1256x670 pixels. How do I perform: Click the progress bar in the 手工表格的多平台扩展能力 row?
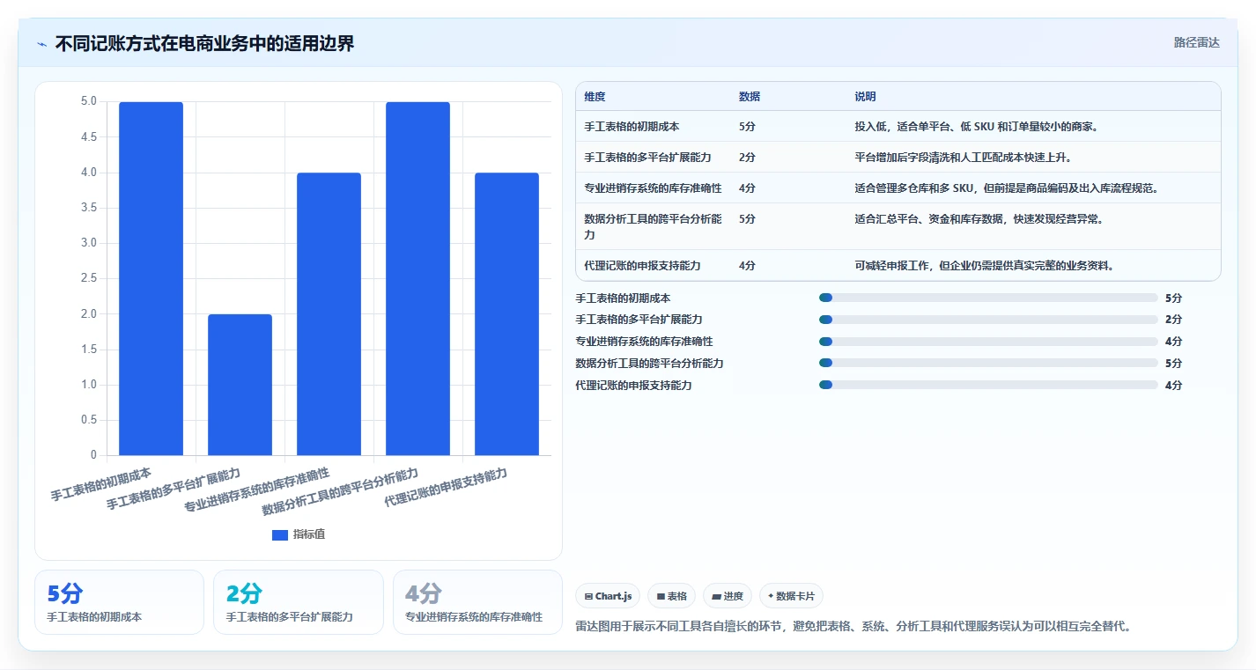[x=988, y=320]
